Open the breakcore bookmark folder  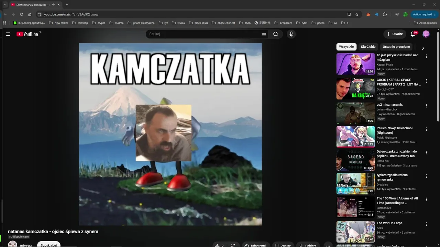[x=283, y=23]
